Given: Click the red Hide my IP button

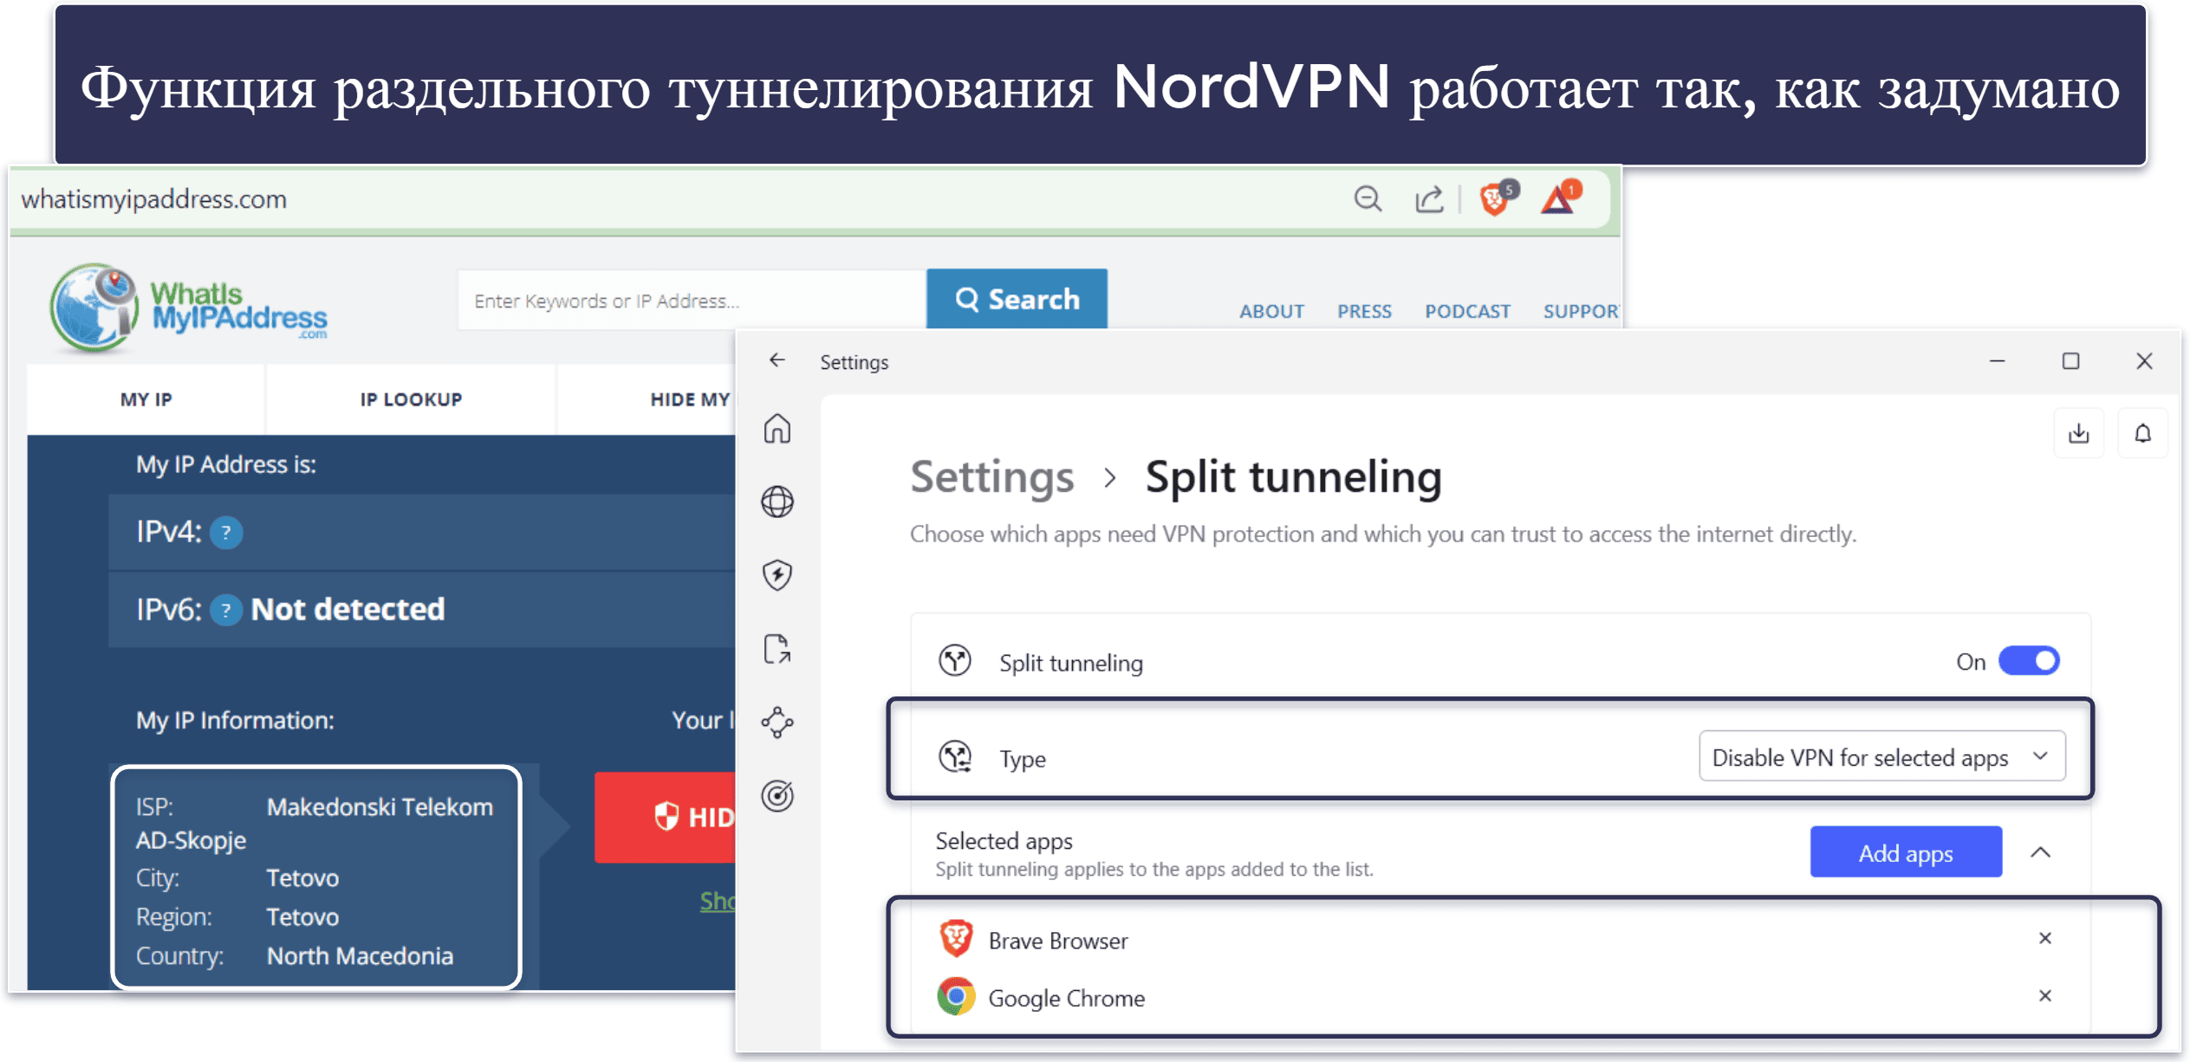Looking at the screenshot, I should (665, 816).
